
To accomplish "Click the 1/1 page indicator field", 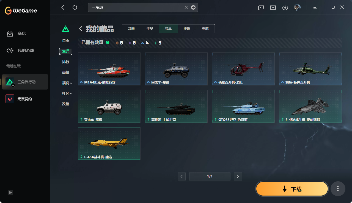I will point(210,176).
